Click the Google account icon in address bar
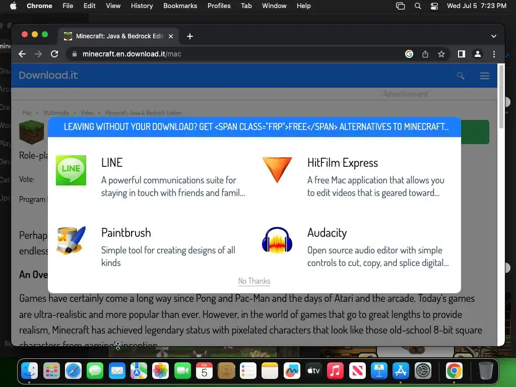The image size is (516, 387). 409,54
